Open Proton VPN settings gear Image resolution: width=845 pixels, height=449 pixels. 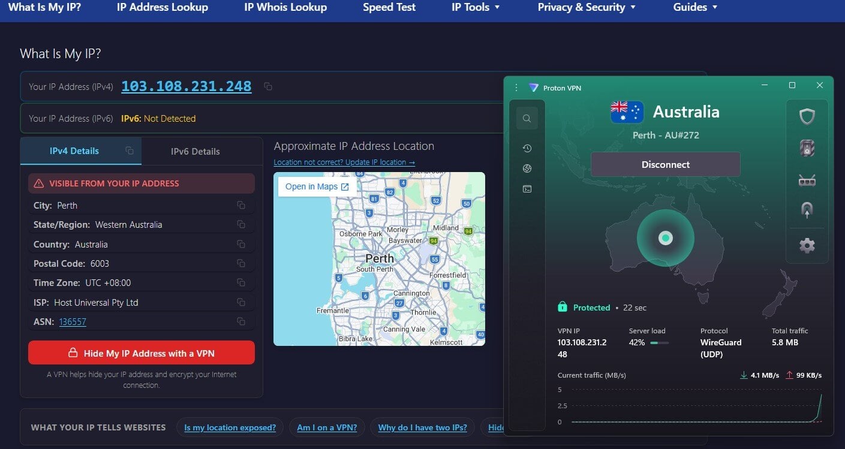click(x=807, y=245)
